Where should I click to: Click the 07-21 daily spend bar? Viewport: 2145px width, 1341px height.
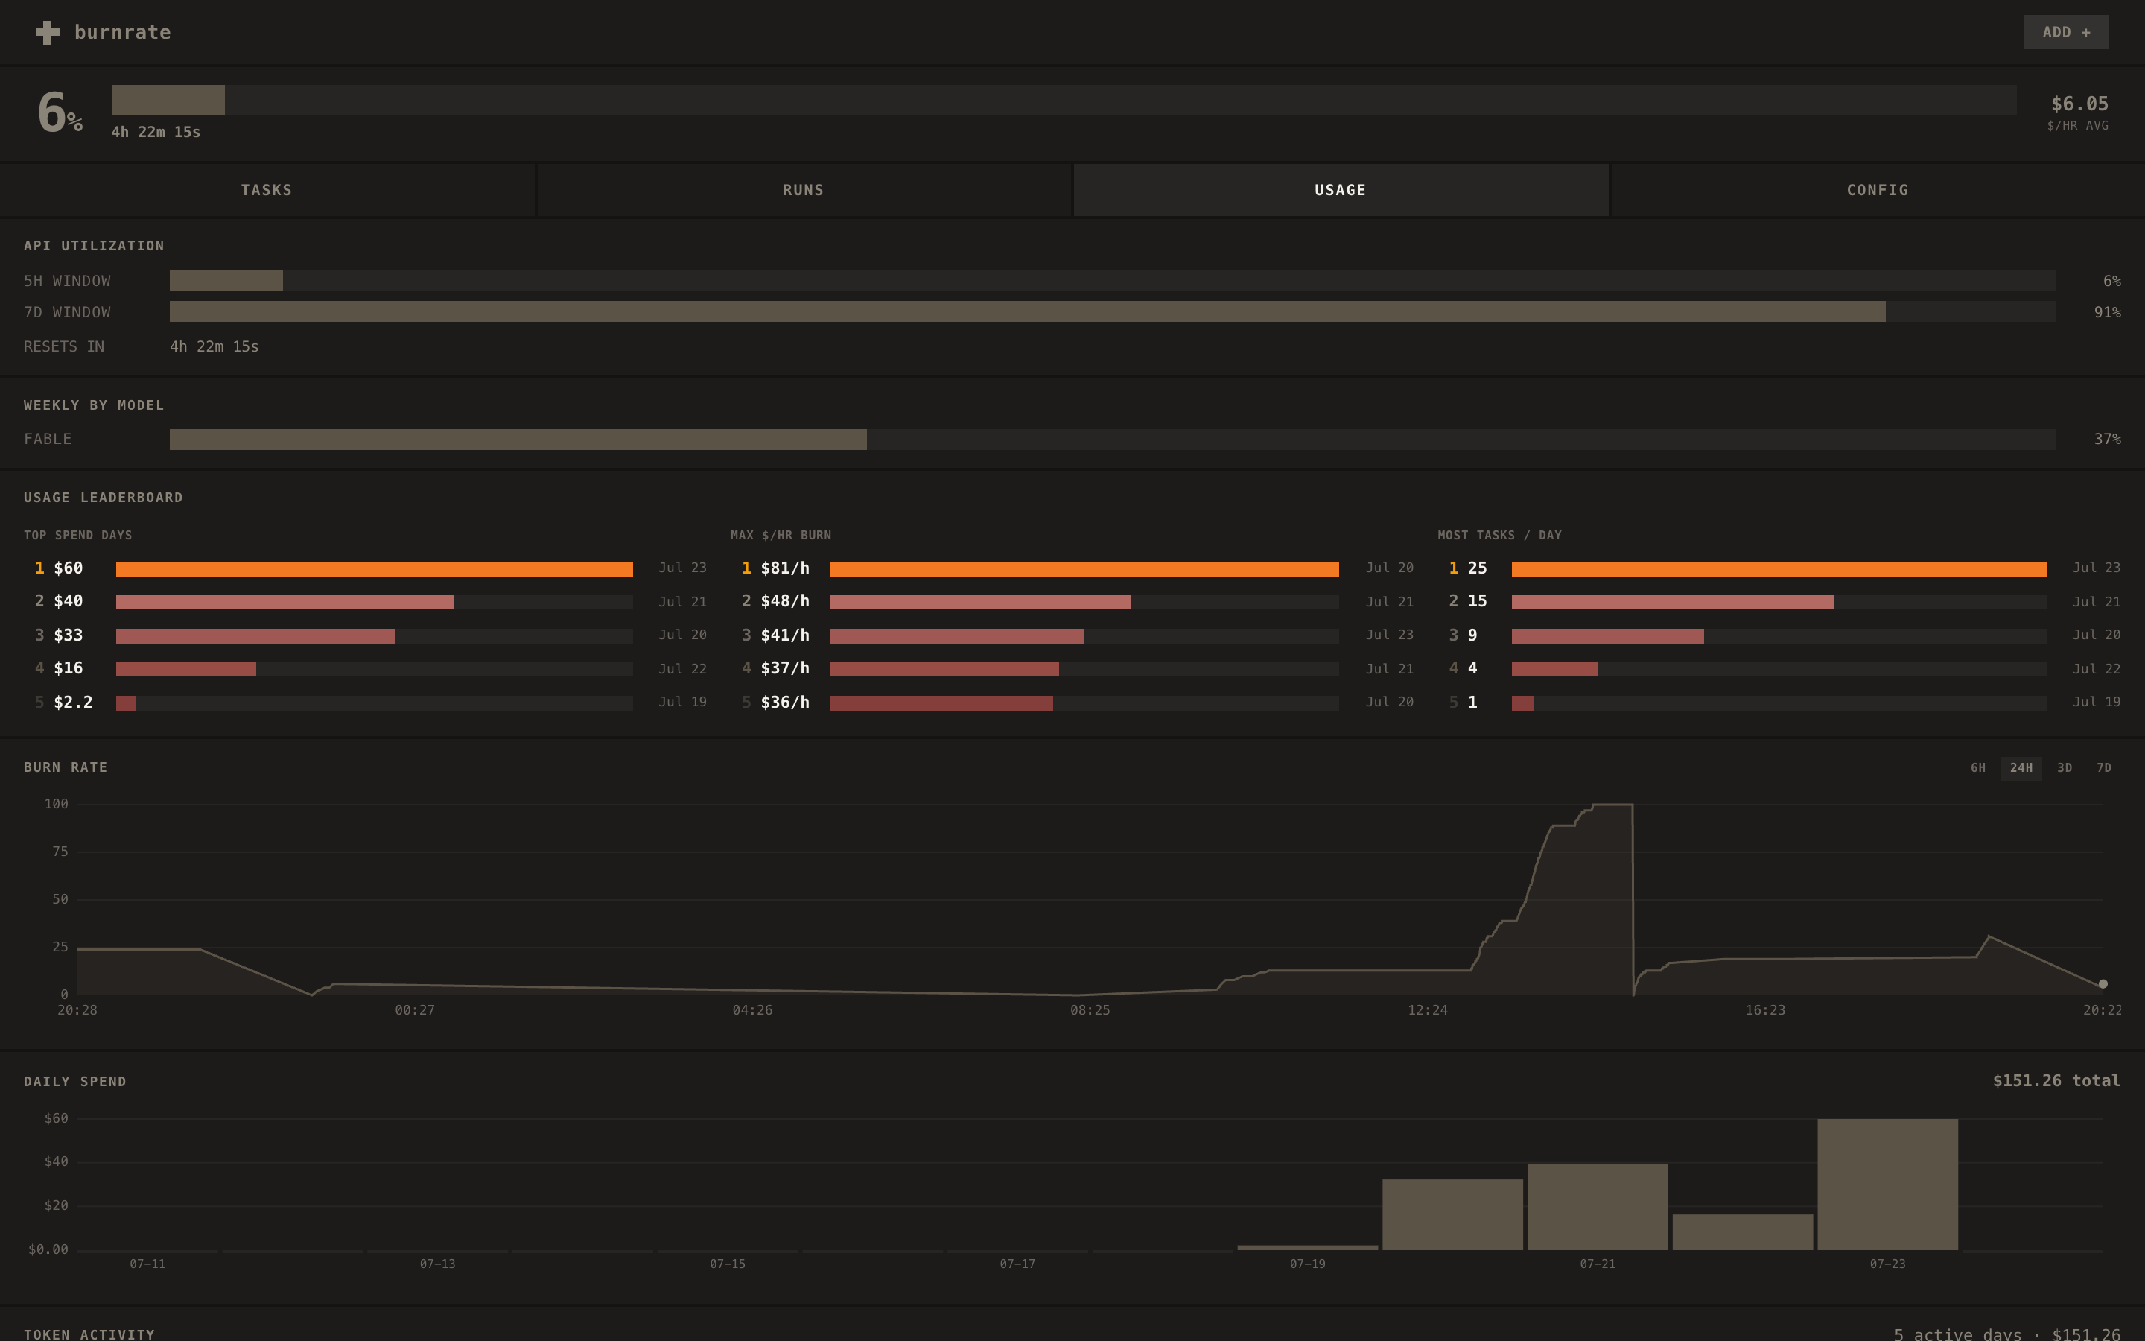click(x=1598, y=1207)
